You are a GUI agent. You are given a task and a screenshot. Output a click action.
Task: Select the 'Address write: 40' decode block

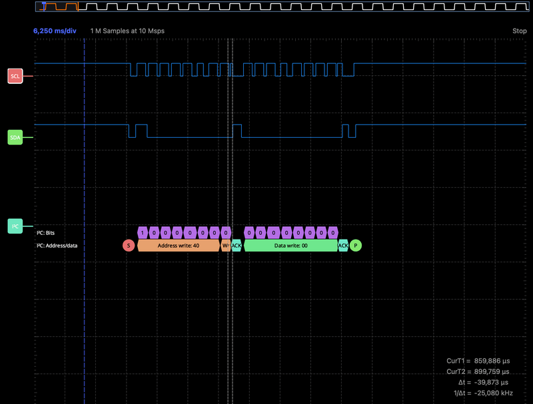179,246
